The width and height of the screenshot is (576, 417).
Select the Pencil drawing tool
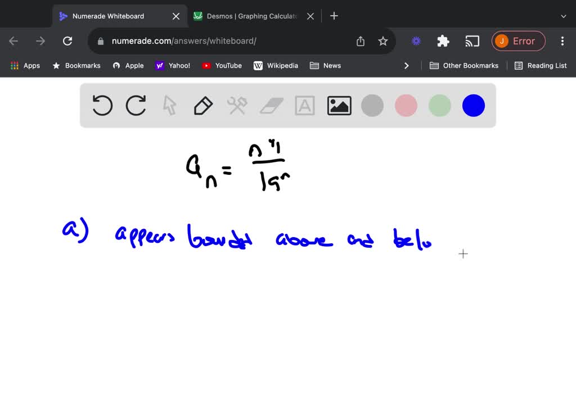203,105
